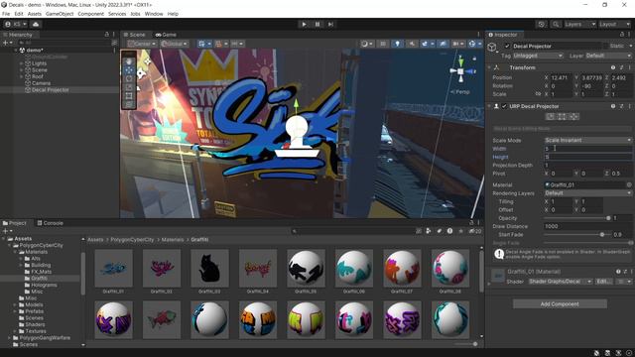Toggle grid snapping icon in Scene toolbar

pos(220,44)
